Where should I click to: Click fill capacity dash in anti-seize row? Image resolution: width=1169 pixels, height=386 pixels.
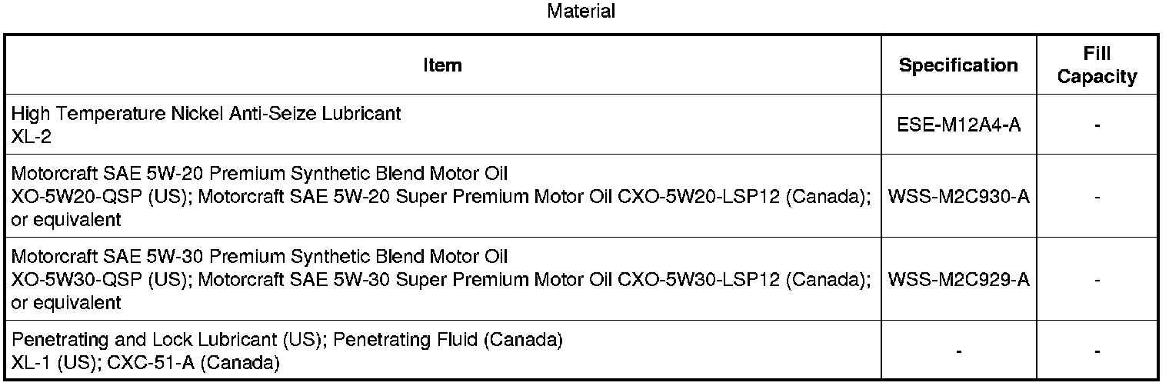[x=1097, y=125]
